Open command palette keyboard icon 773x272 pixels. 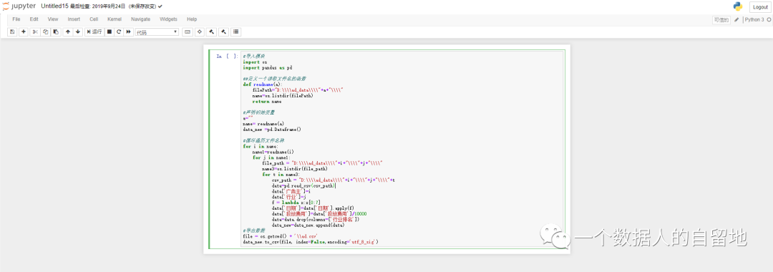pyautogui.click(x=188, y=31)
